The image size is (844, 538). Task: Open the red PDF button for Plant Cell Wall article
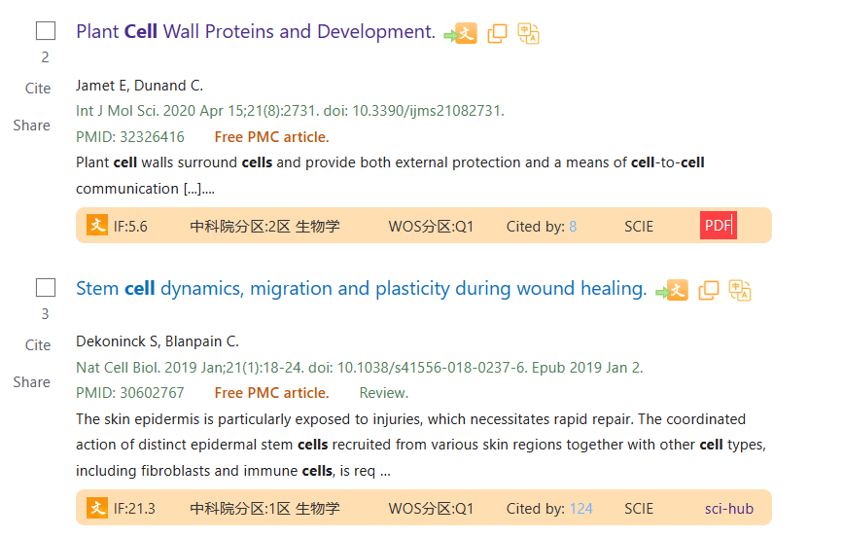pyautogui.click(x=718, y=225)
